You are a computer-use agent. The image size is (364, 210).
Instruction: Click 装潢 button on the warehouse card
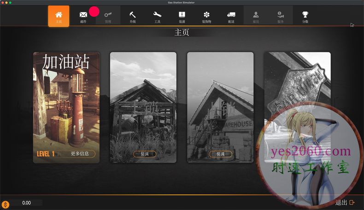[x=220, y=154]
